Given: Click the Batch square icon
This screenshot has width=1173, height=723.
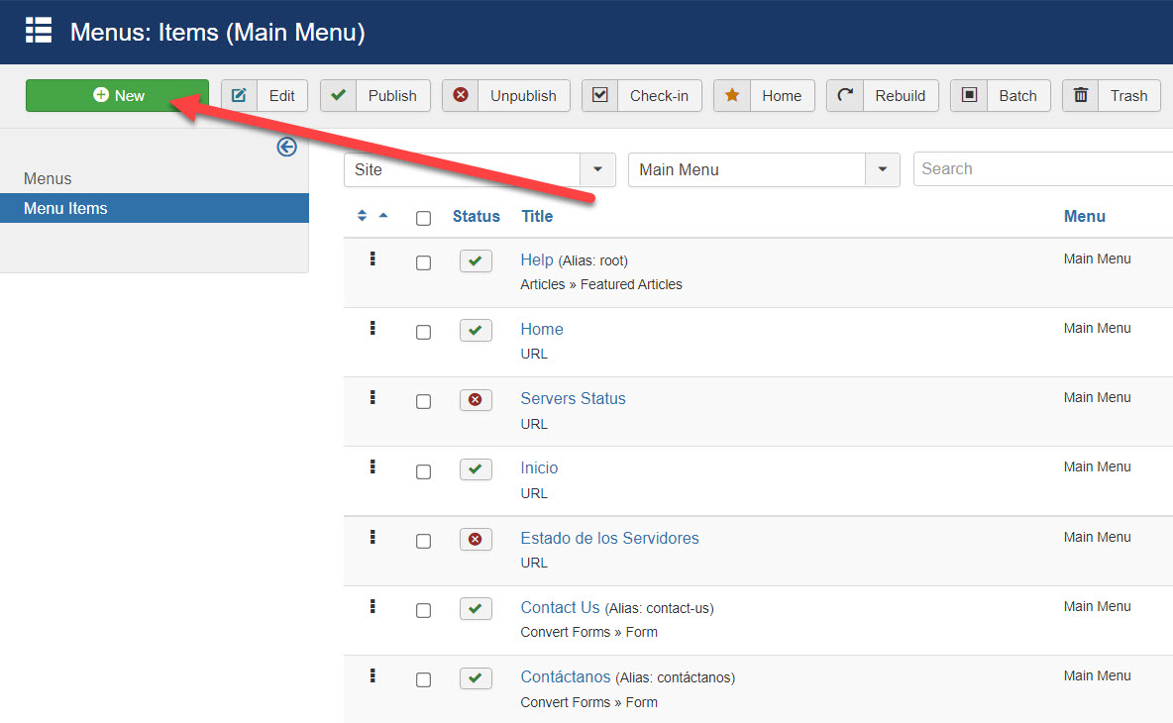Looking at the screenshot, I should pyautogui.click(x=970, y=96).
